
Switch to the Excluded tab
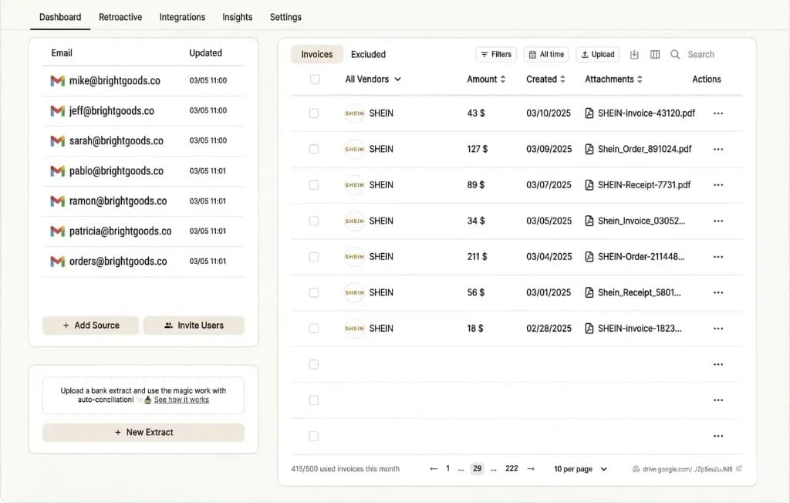click(368, 54)
